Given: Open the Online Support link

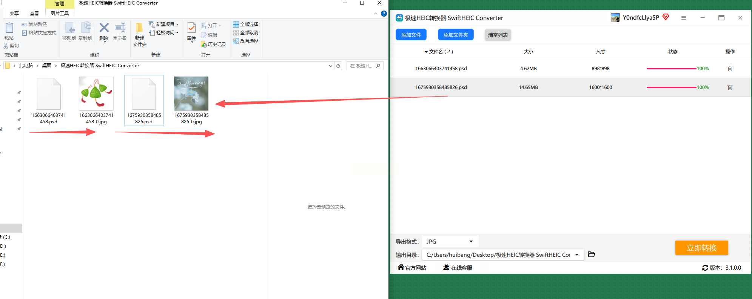Looking at the screenshot, I should click(458, 268).
